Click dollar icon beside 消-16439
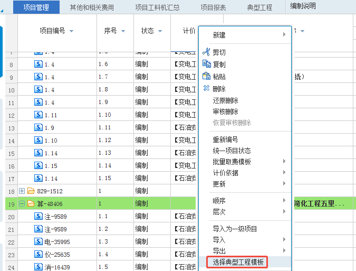The height and width of the screenshot is (271, 356). pos(39,267)
